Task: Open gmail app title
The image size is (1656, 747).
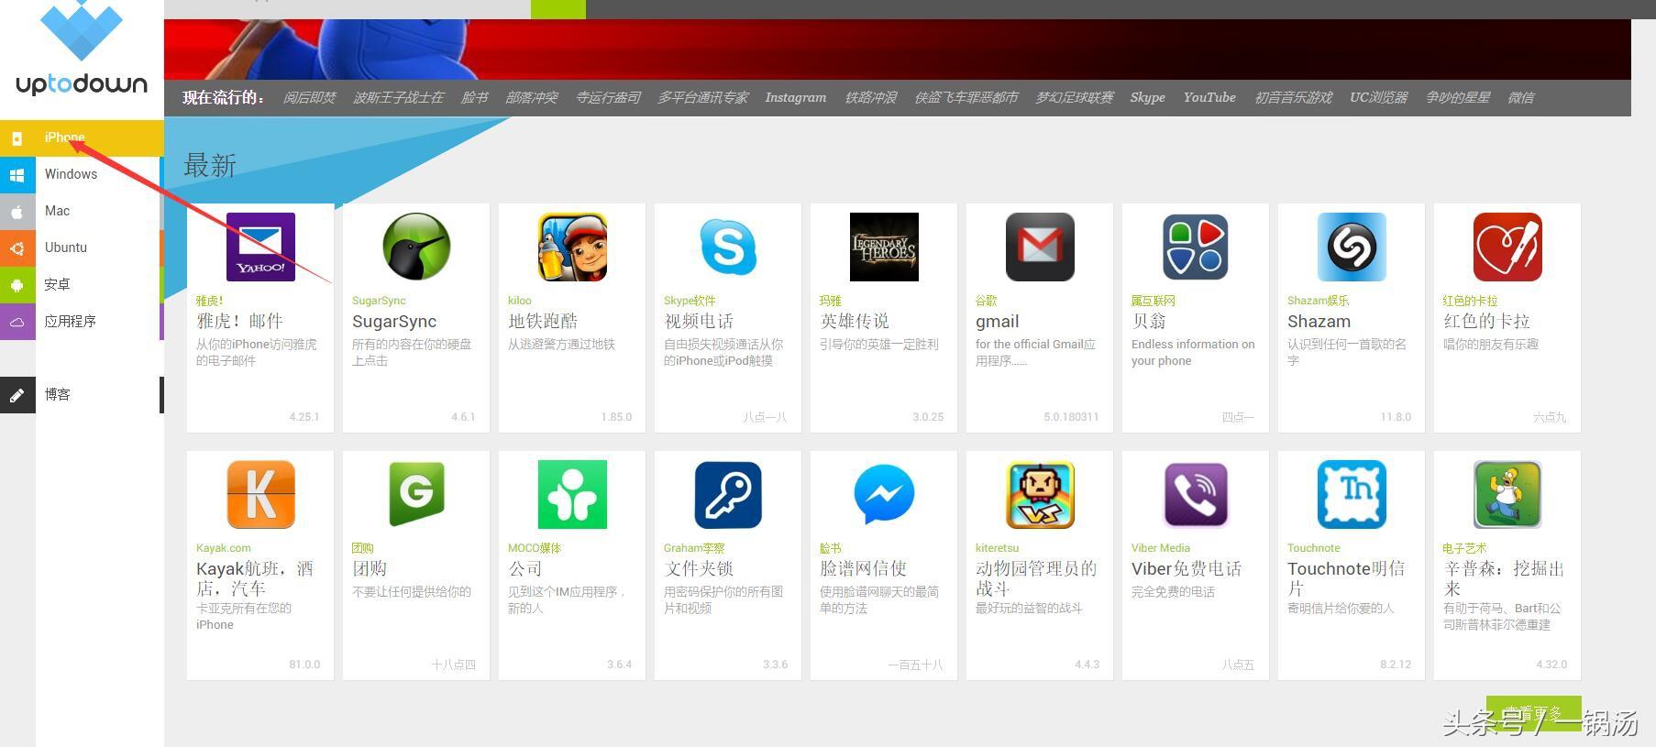Action: 998,322
